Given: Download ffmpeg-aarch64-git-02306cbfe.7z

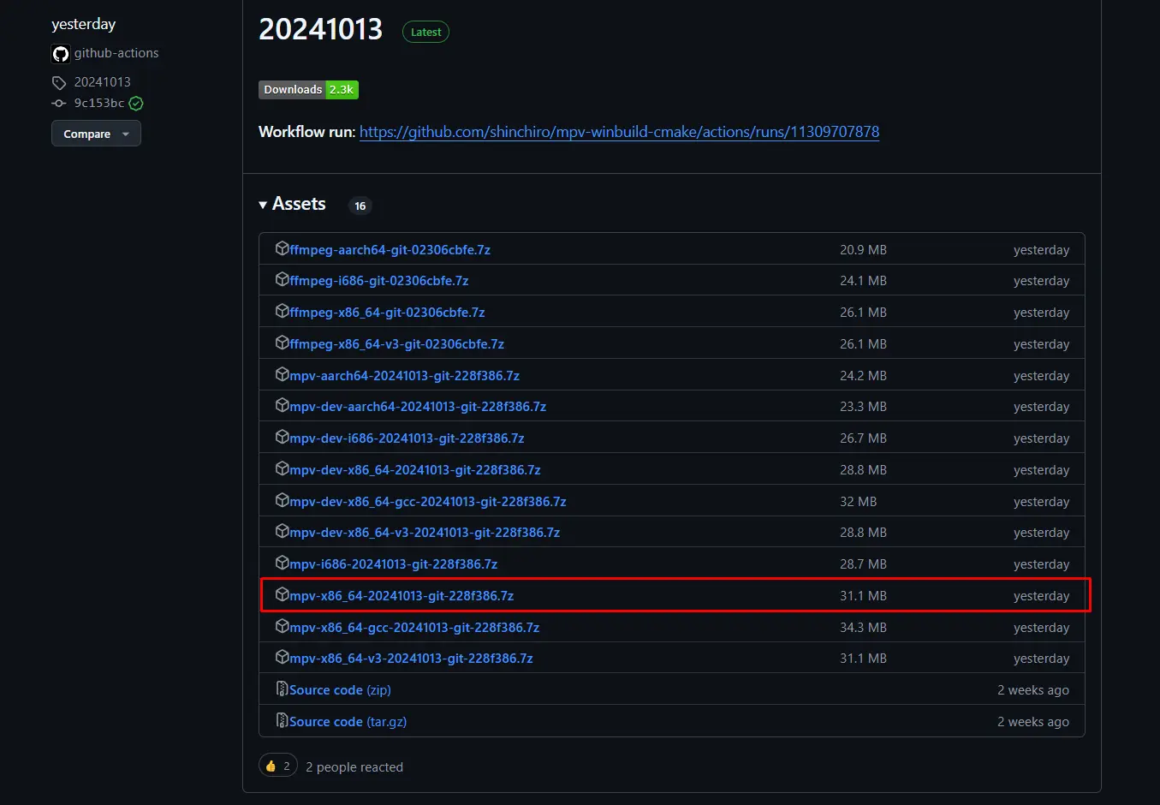Looking at the screenshot, I should pos(390,250).
